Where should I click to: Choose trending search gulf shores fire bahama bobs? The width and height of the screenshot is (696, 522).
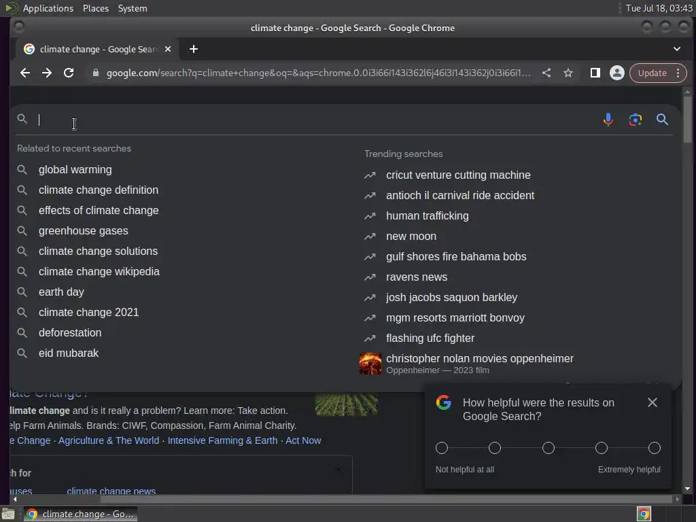point(456,256)
